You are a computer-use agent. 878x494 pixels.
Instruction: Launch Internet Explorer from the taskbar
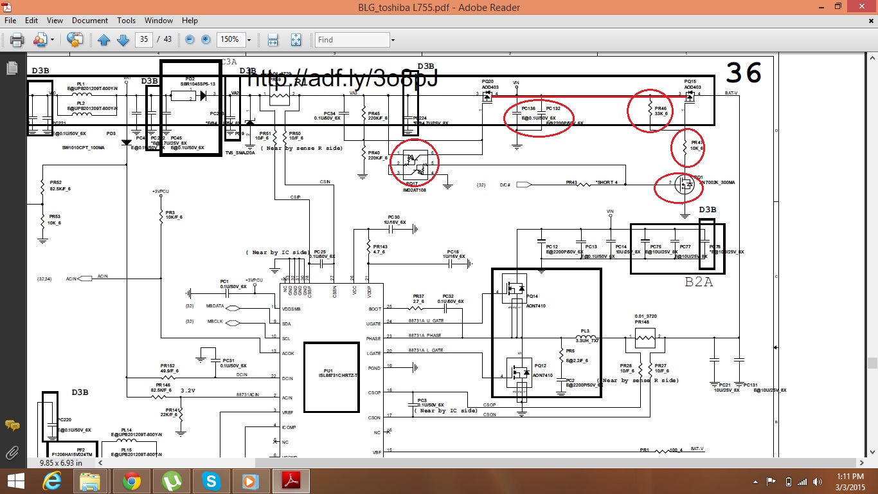(52, 481)
